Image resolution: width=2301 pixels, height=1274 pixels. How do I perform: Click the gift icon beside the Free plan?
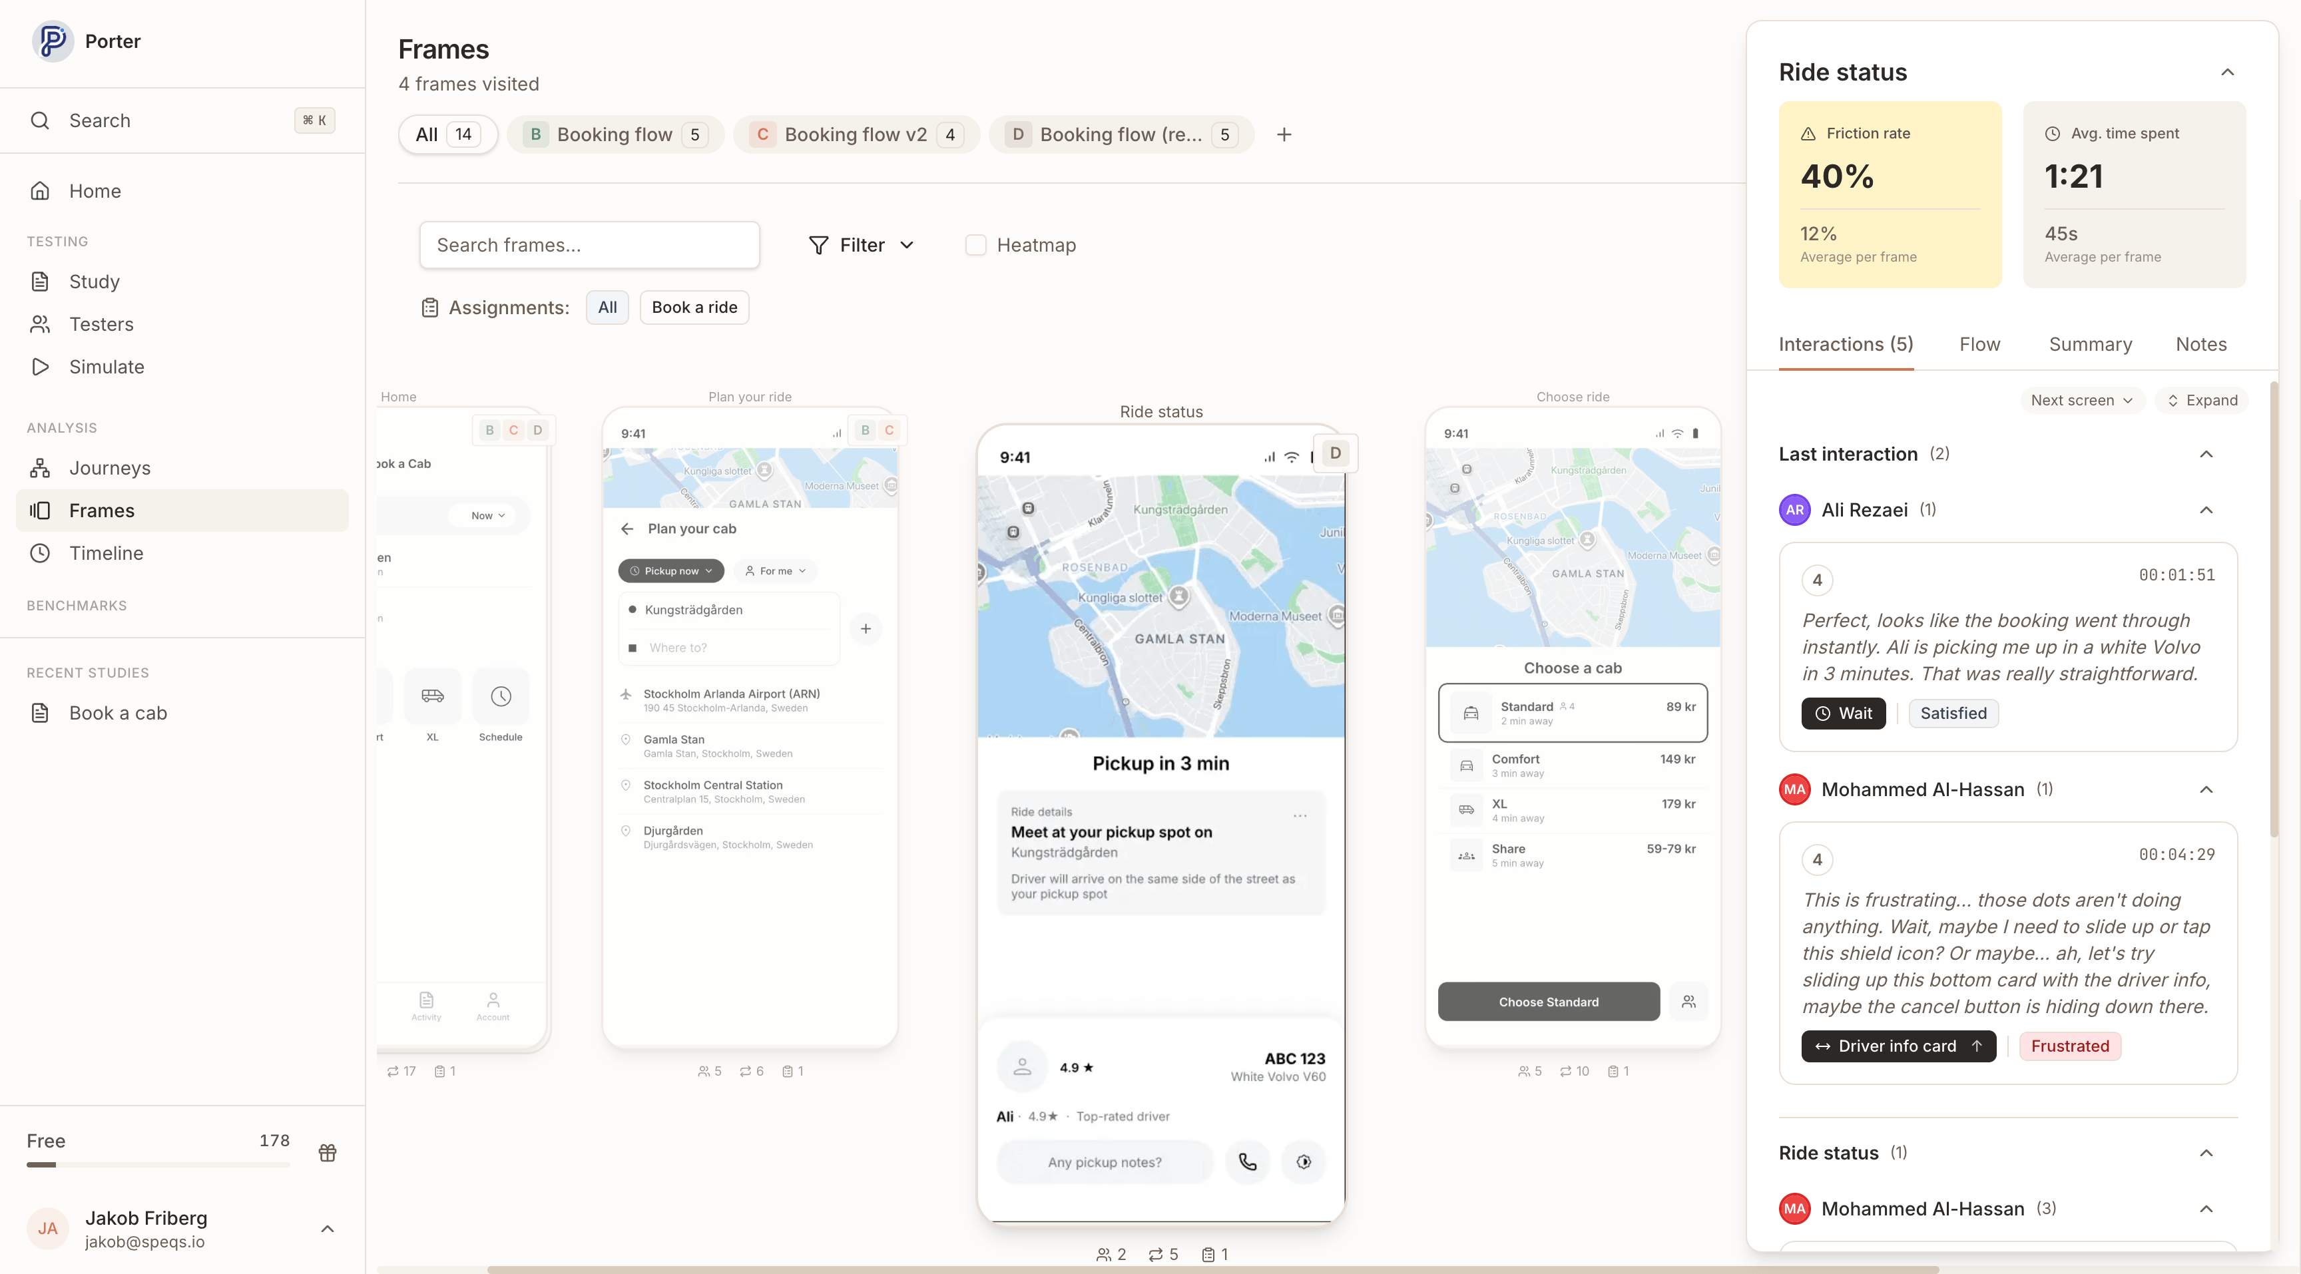click(x=327, y=1152)
